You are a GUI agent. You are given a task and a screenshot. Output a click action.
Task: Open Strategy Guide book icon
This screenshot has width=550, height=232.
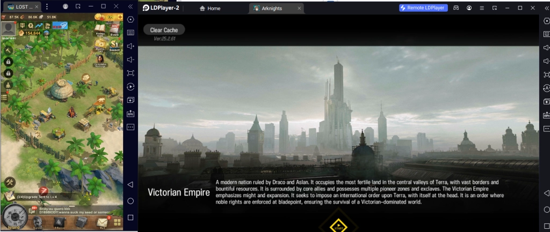point(100,29)
